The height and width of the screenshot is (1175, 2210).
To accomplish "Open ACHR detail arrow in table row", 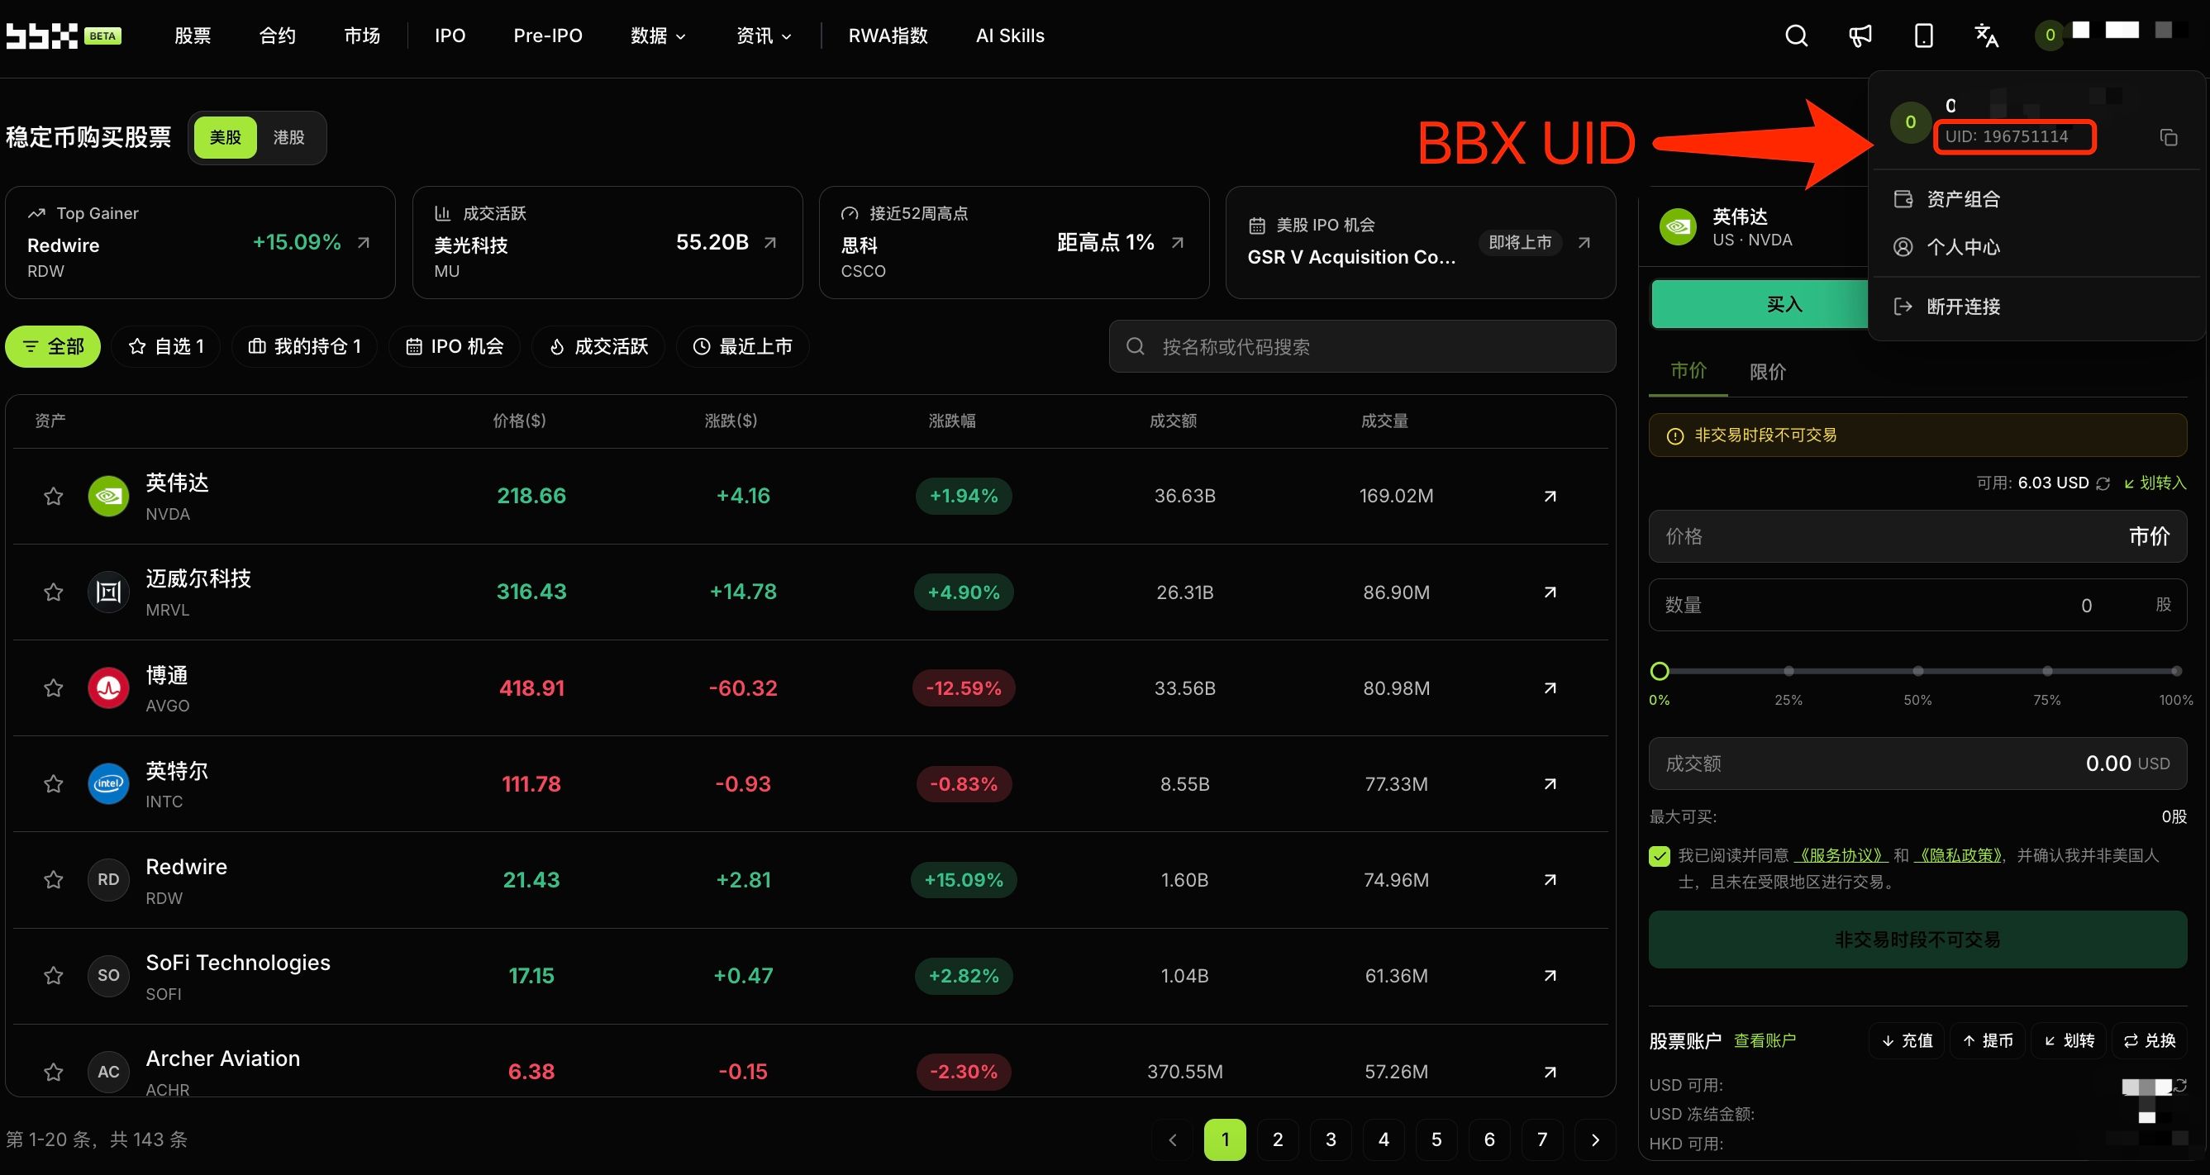I will click(x=1550, y=1072).
